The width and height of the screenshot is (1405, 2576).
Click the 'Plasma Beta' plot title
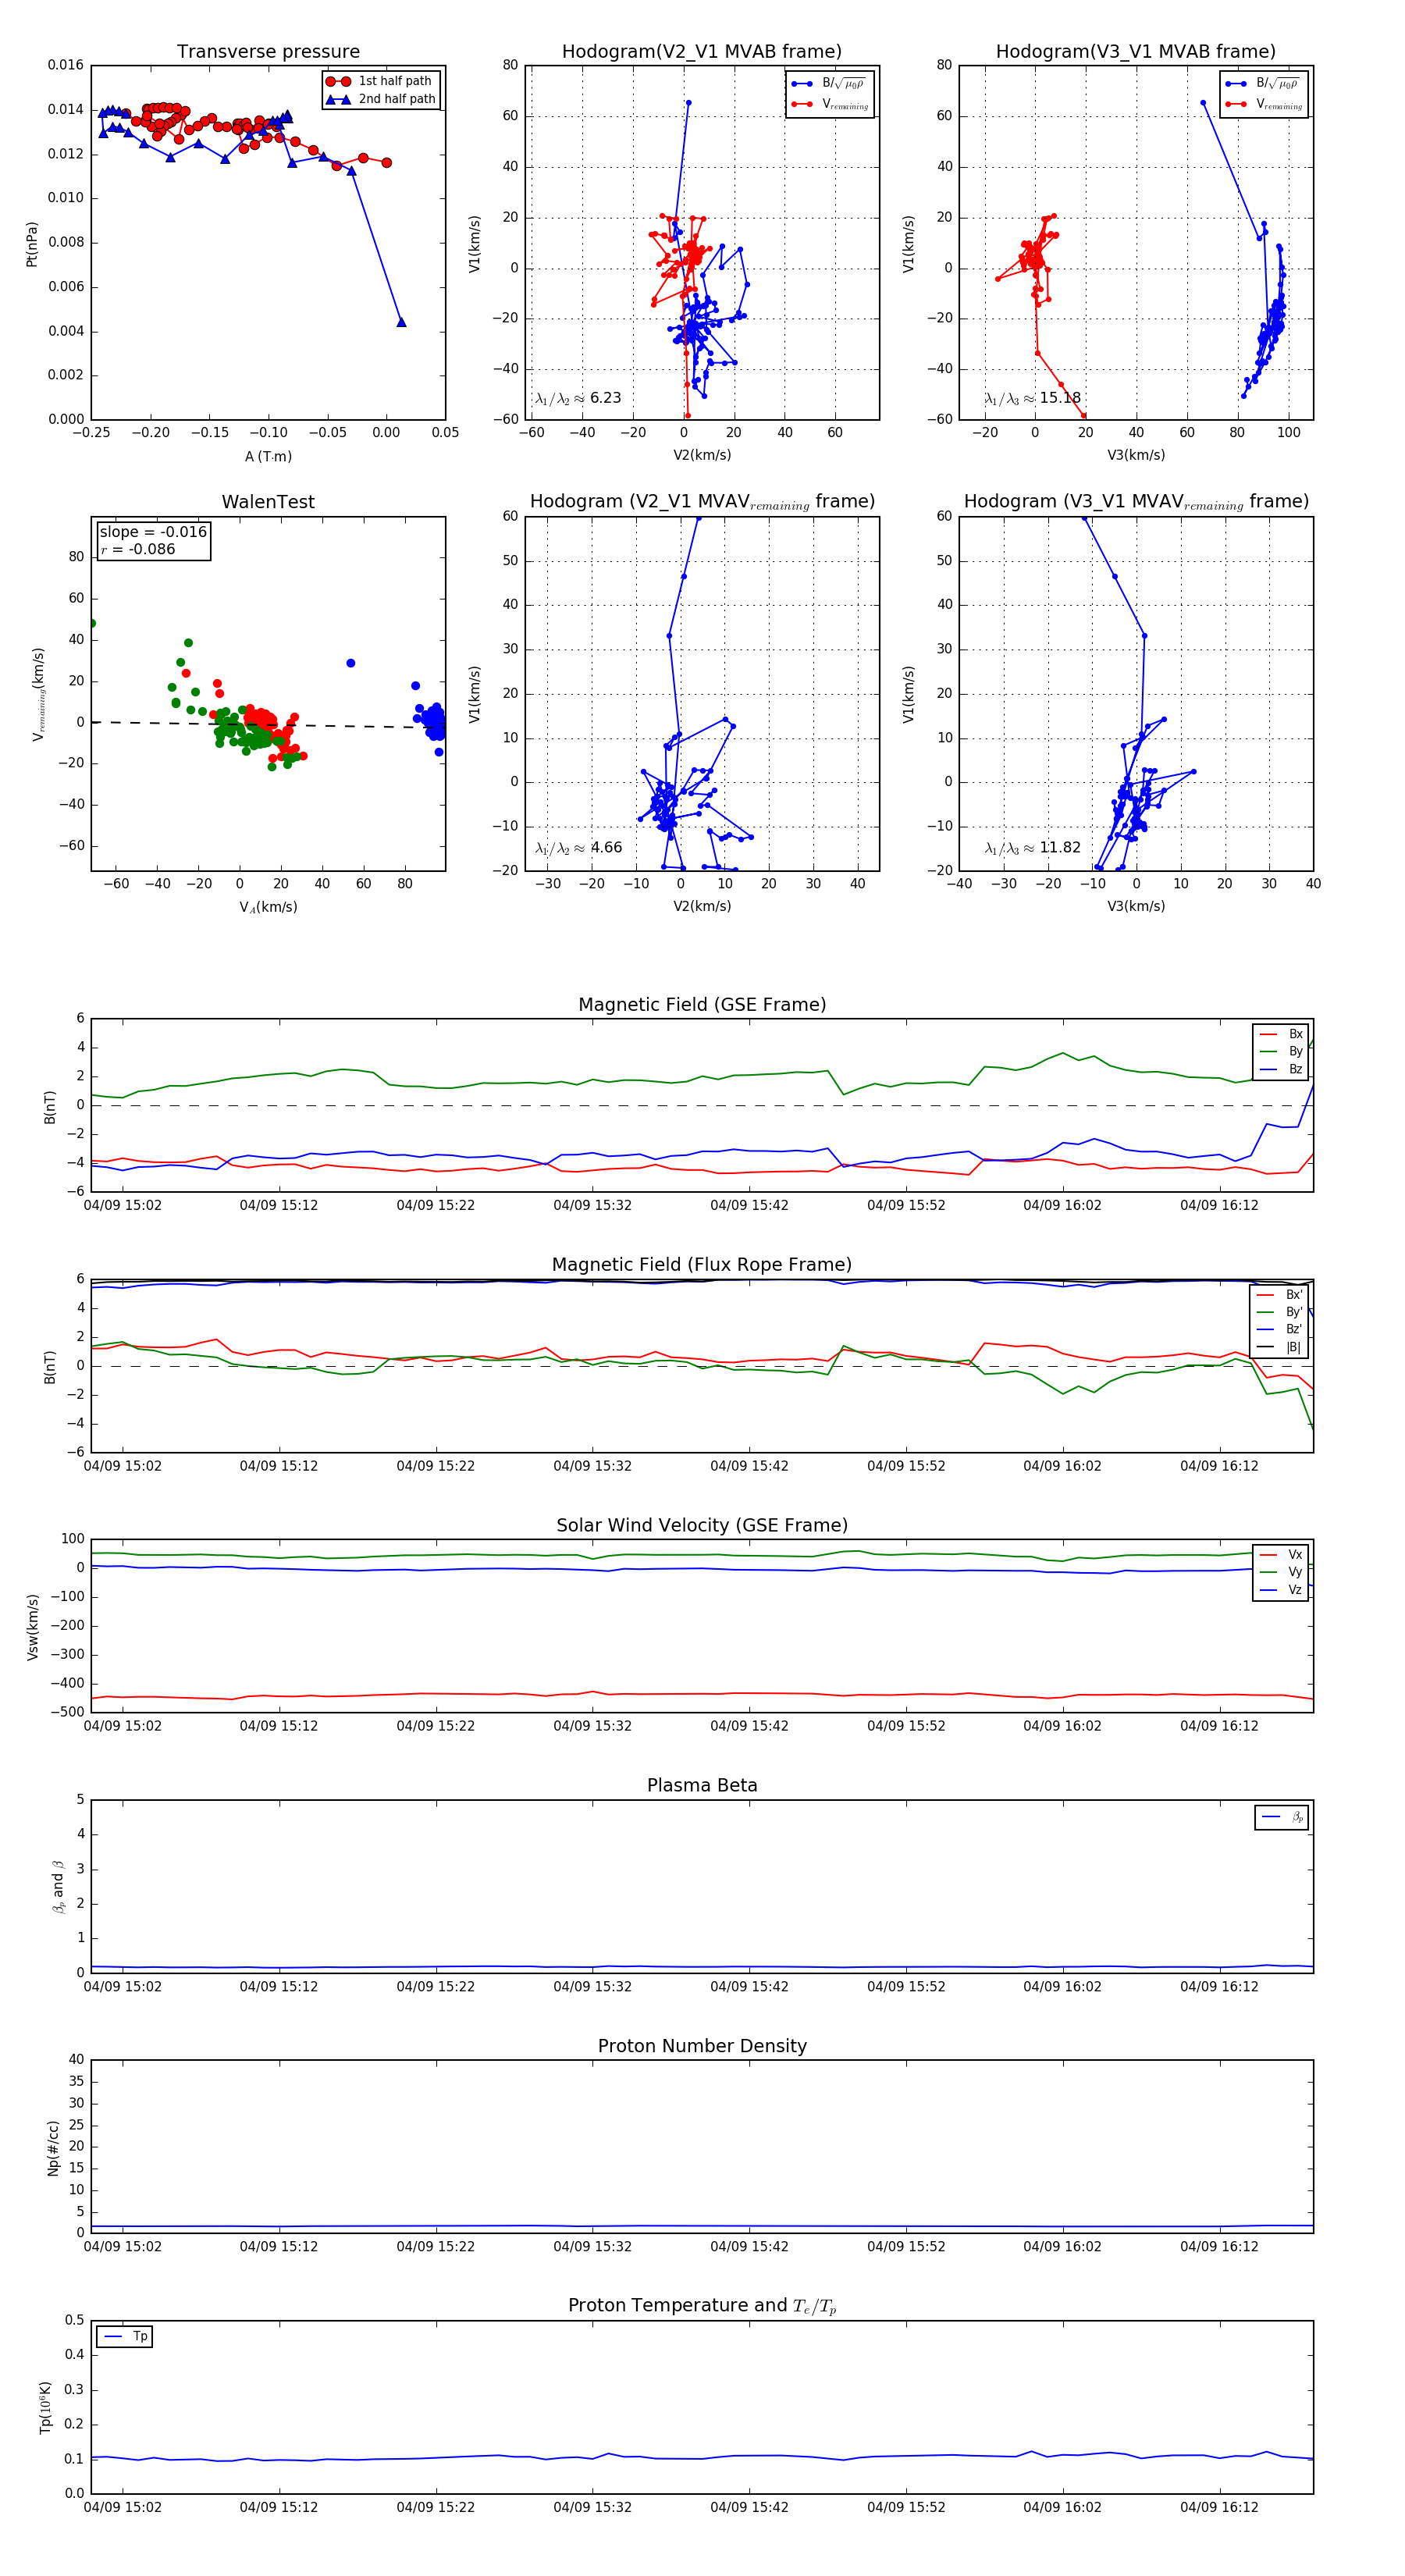702,1785
